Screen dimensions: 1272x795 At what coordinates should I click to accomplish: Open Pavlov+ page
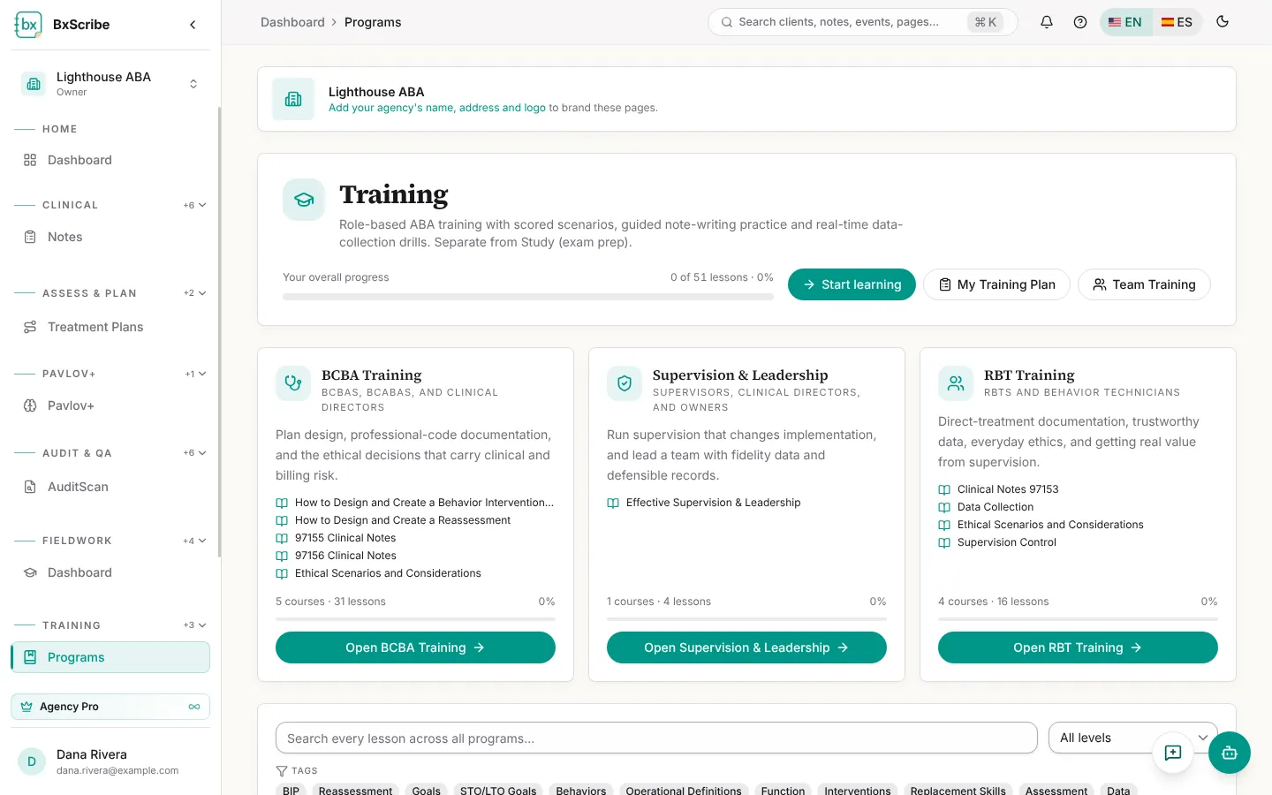(x=110, y=405)
